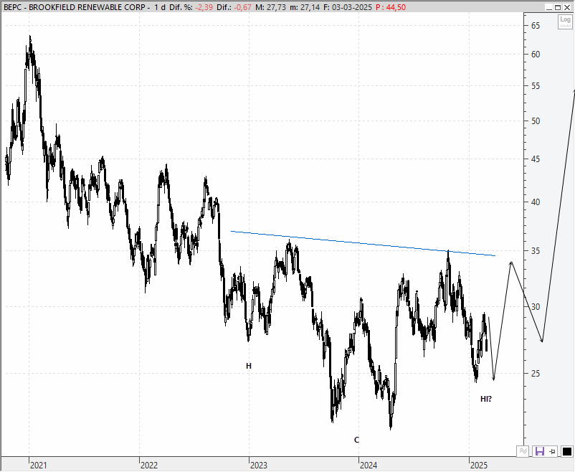Click the 65 price axis label
The height and width of the screenshot is (472, 575).
click(x=536, y=25)
